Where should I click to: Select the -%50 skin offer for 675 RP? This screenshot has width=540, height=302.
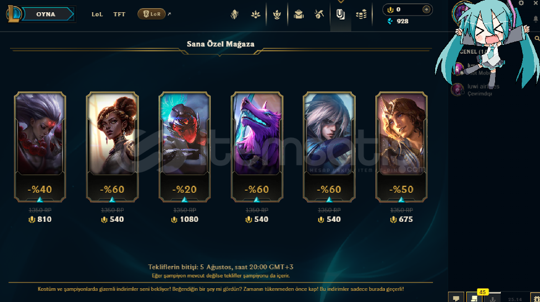point(401,147)
